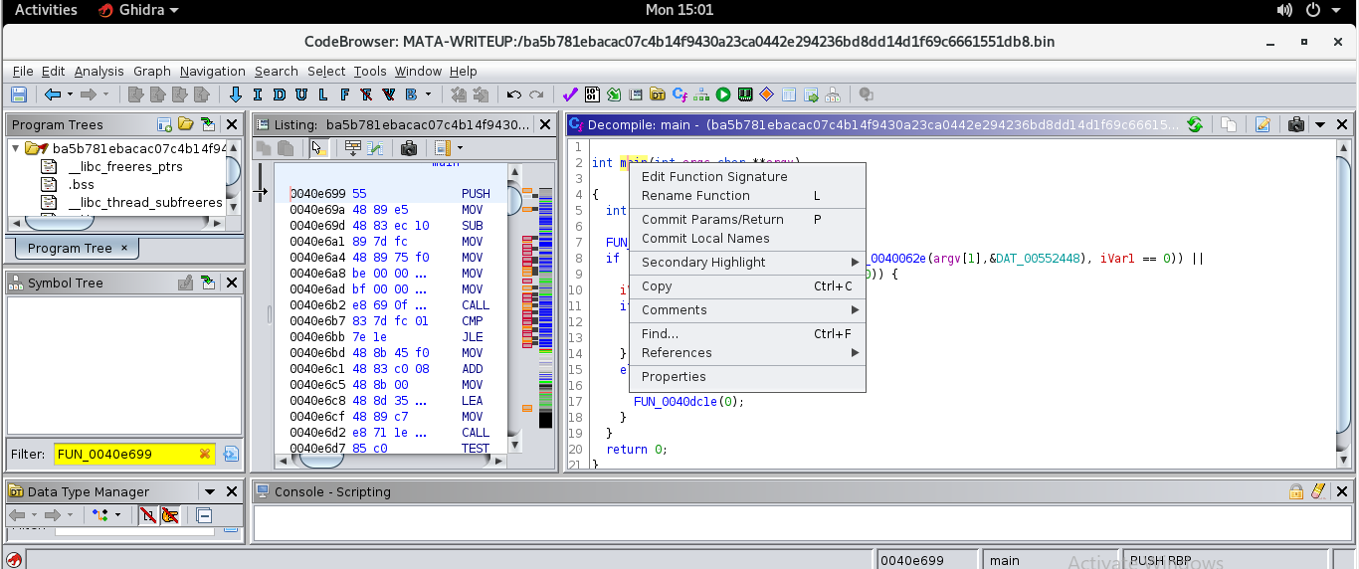This screenshot has height=569, width=1359.
Task: Open the green play Script Manager icon
Action: tap(723, 95)
